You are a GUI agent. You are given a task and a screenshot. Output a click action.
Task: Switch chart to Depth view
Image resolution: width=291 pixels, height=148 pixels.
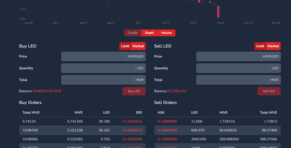pos(149,33)
